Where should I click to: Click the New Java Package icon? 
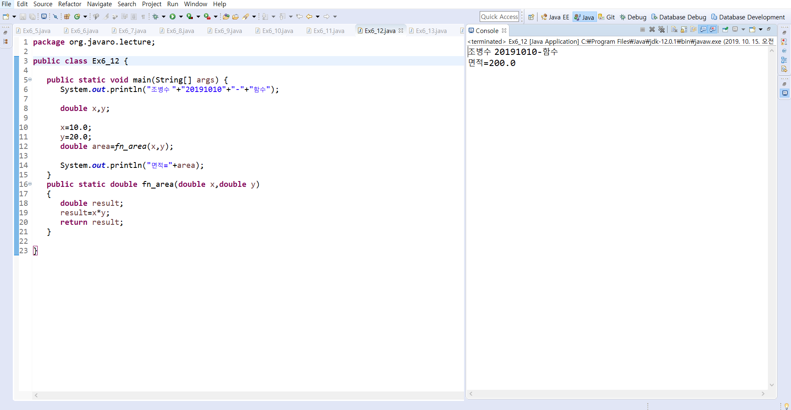pos(67,16)
